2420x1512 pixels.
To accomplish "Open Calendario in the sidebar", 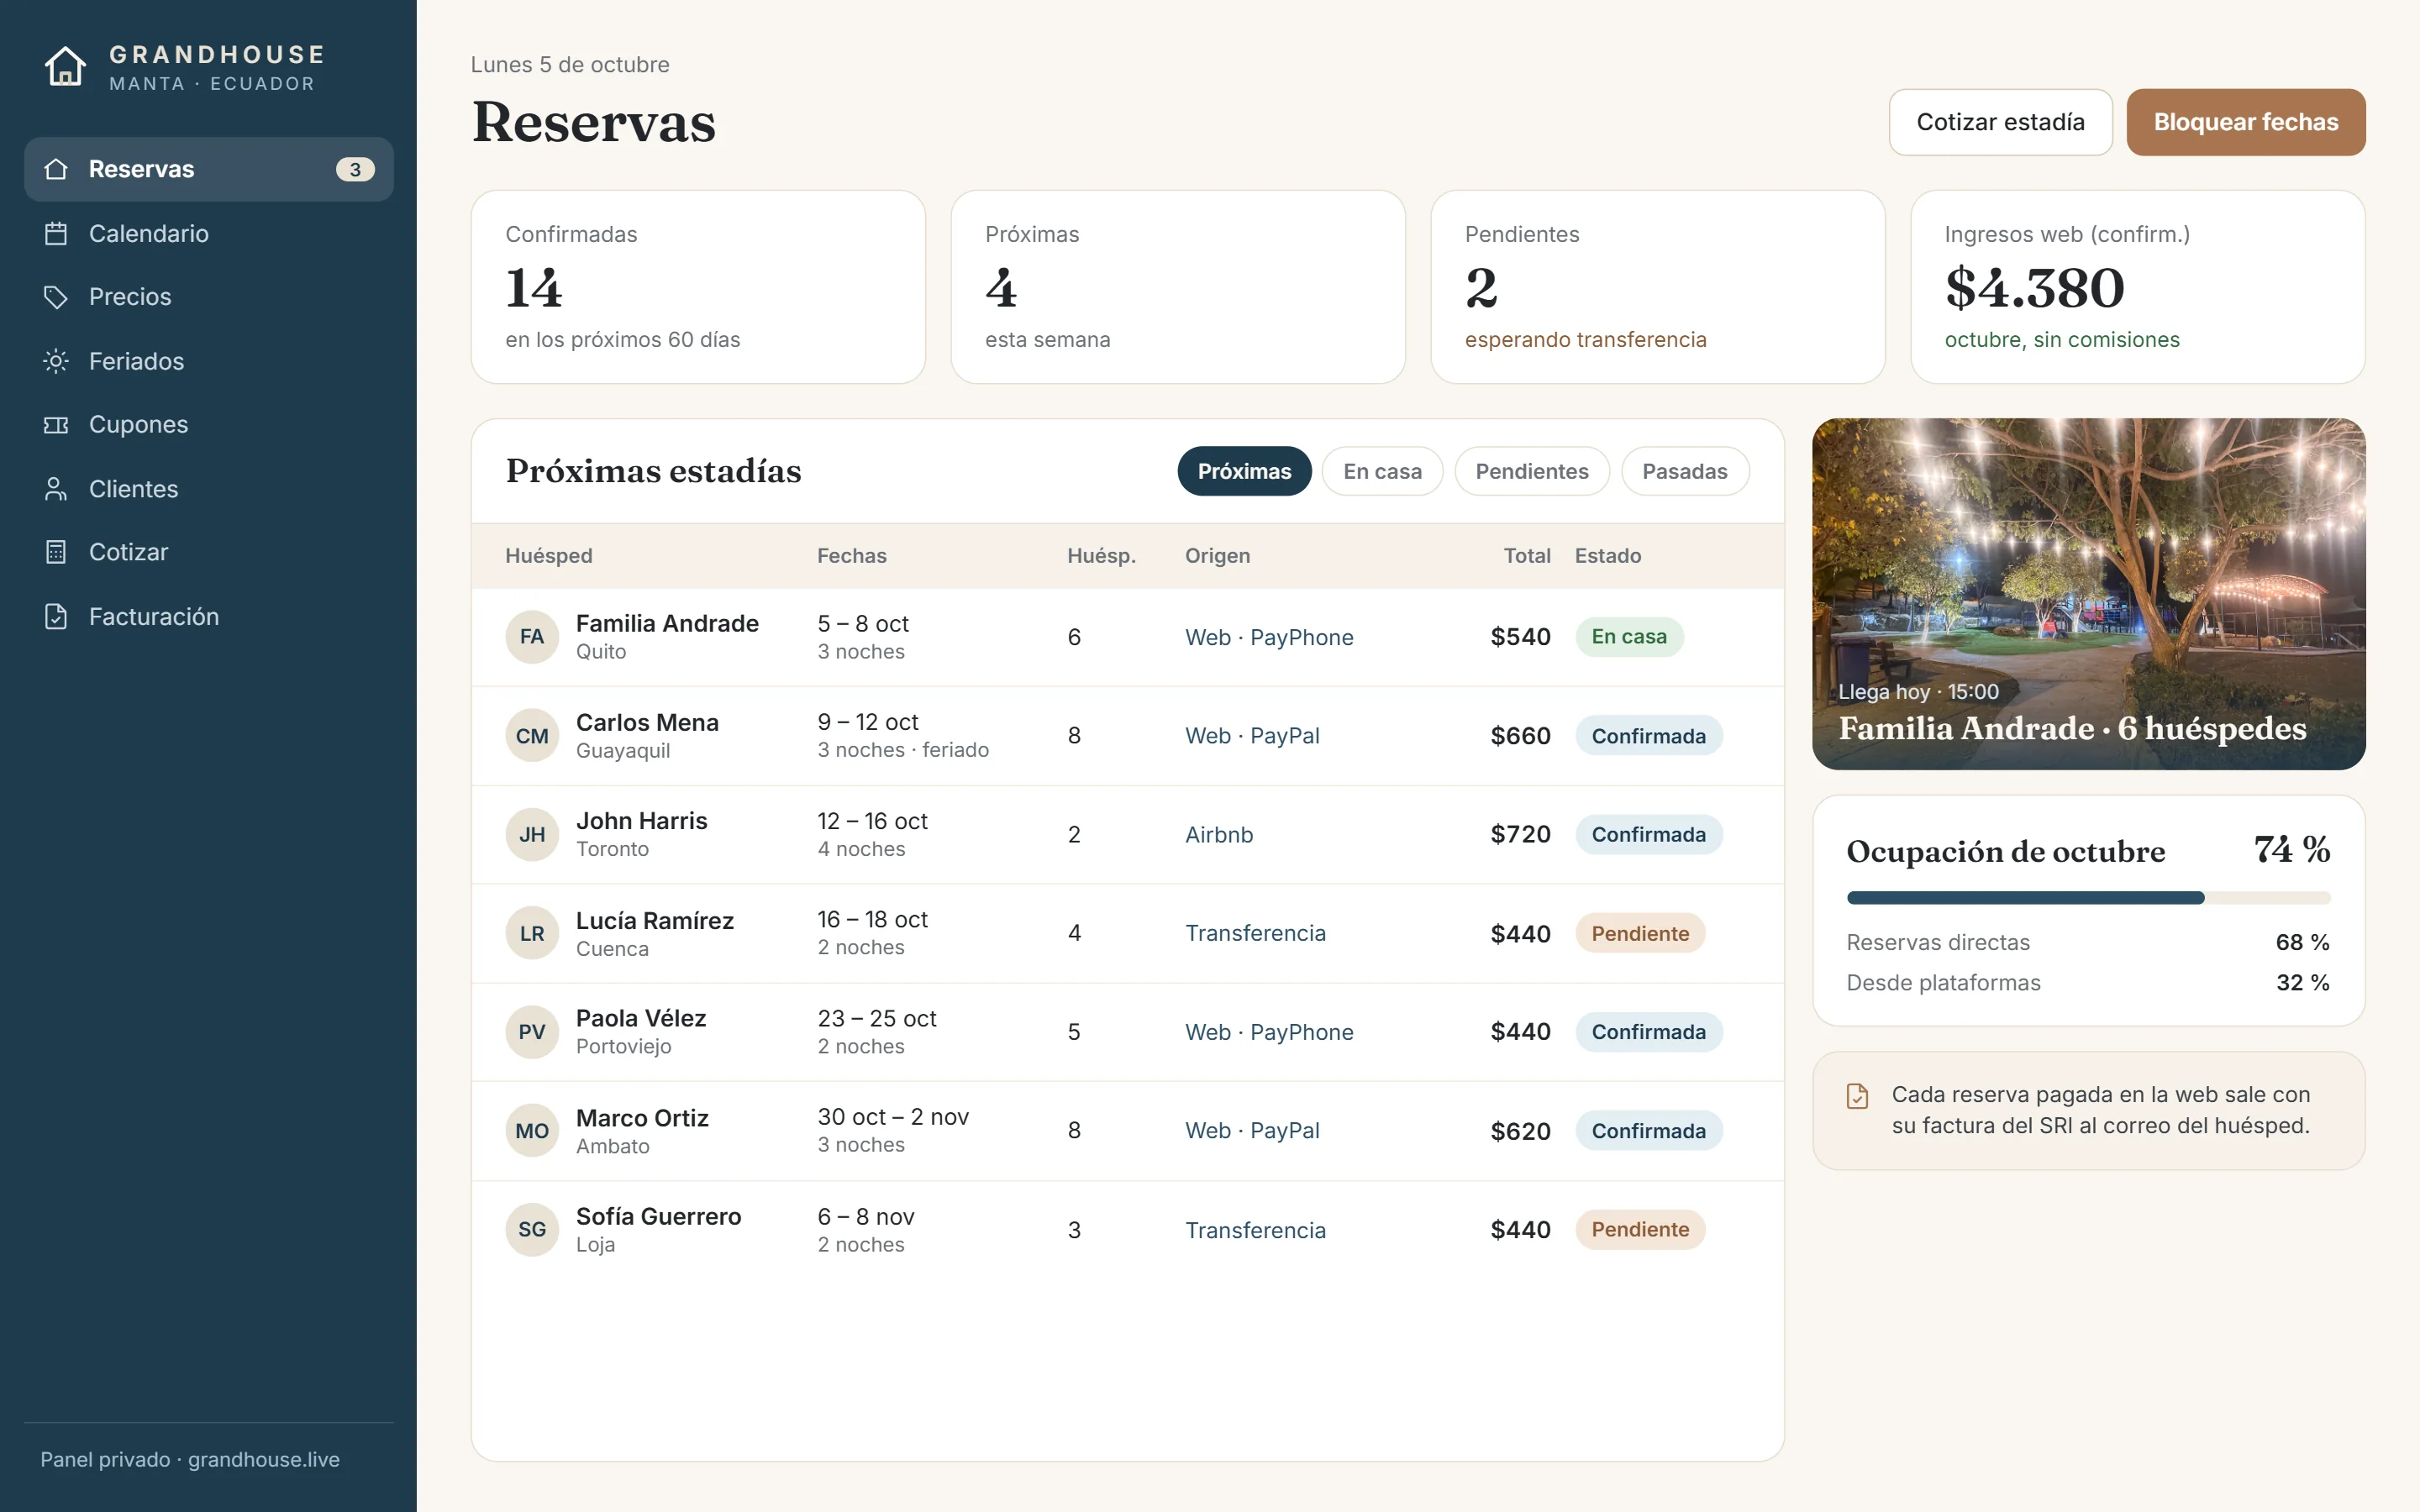I will (209, 233).
